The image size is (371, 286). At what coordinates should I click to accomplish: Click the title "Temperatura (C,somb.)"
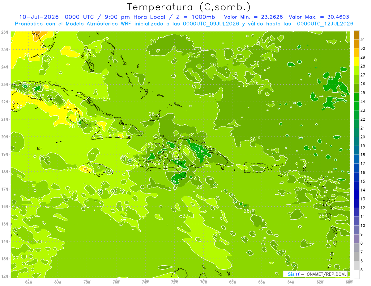coord(189,7)
